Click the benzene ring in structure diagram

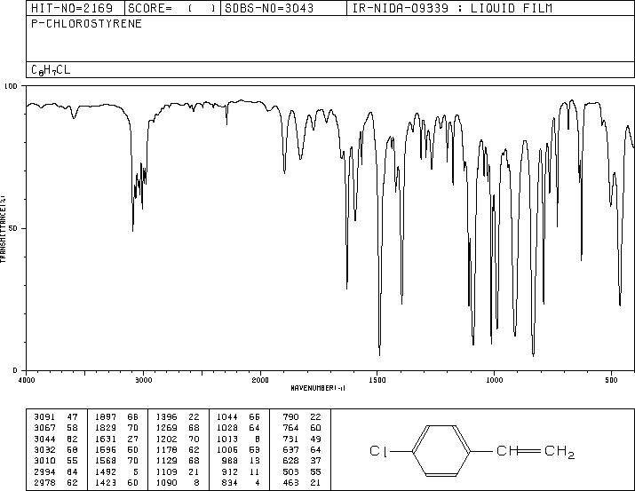[441, 451]
